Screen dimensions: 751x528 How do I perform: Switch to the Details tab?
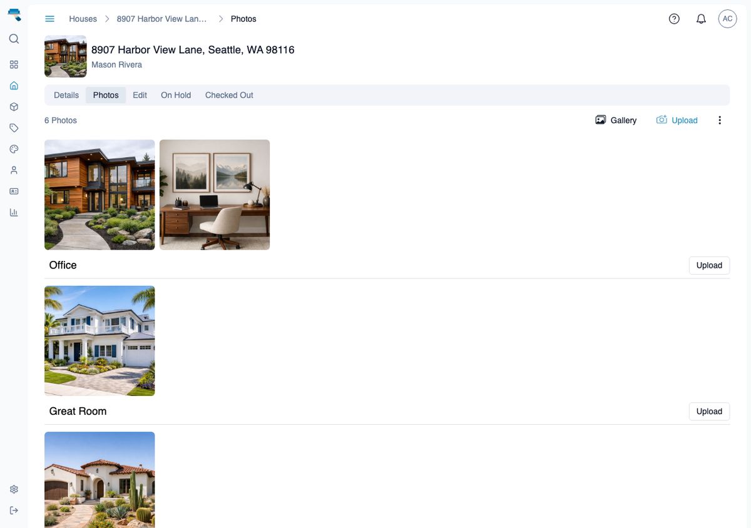pyautogui.click(x=66, y=95)
